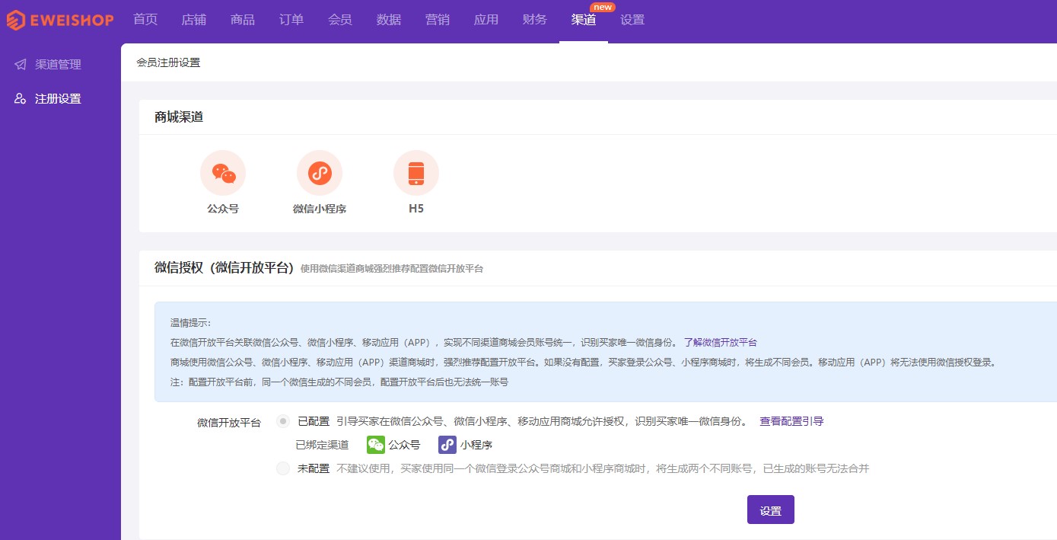Click the purple 设置 button
The width and height of the screenshot is (1057, 540).
click(771, 510)
